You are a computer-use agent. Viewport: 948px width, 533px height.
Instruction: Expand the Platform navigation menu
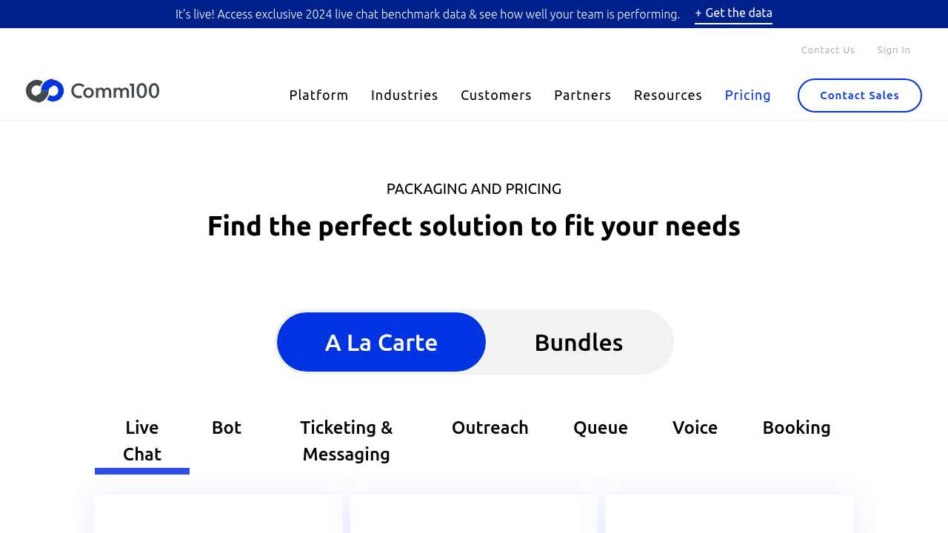coord(318,95)
